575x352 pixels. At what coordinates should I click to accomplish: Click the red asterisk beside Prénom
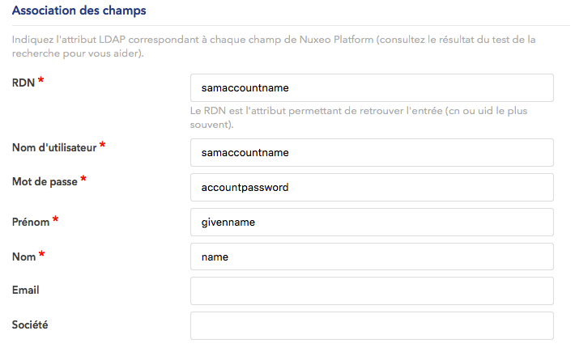pos(55,218)
